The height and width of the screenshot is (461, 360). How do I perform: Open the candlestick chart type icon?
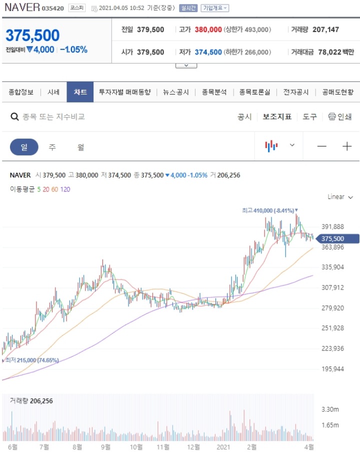271,146
